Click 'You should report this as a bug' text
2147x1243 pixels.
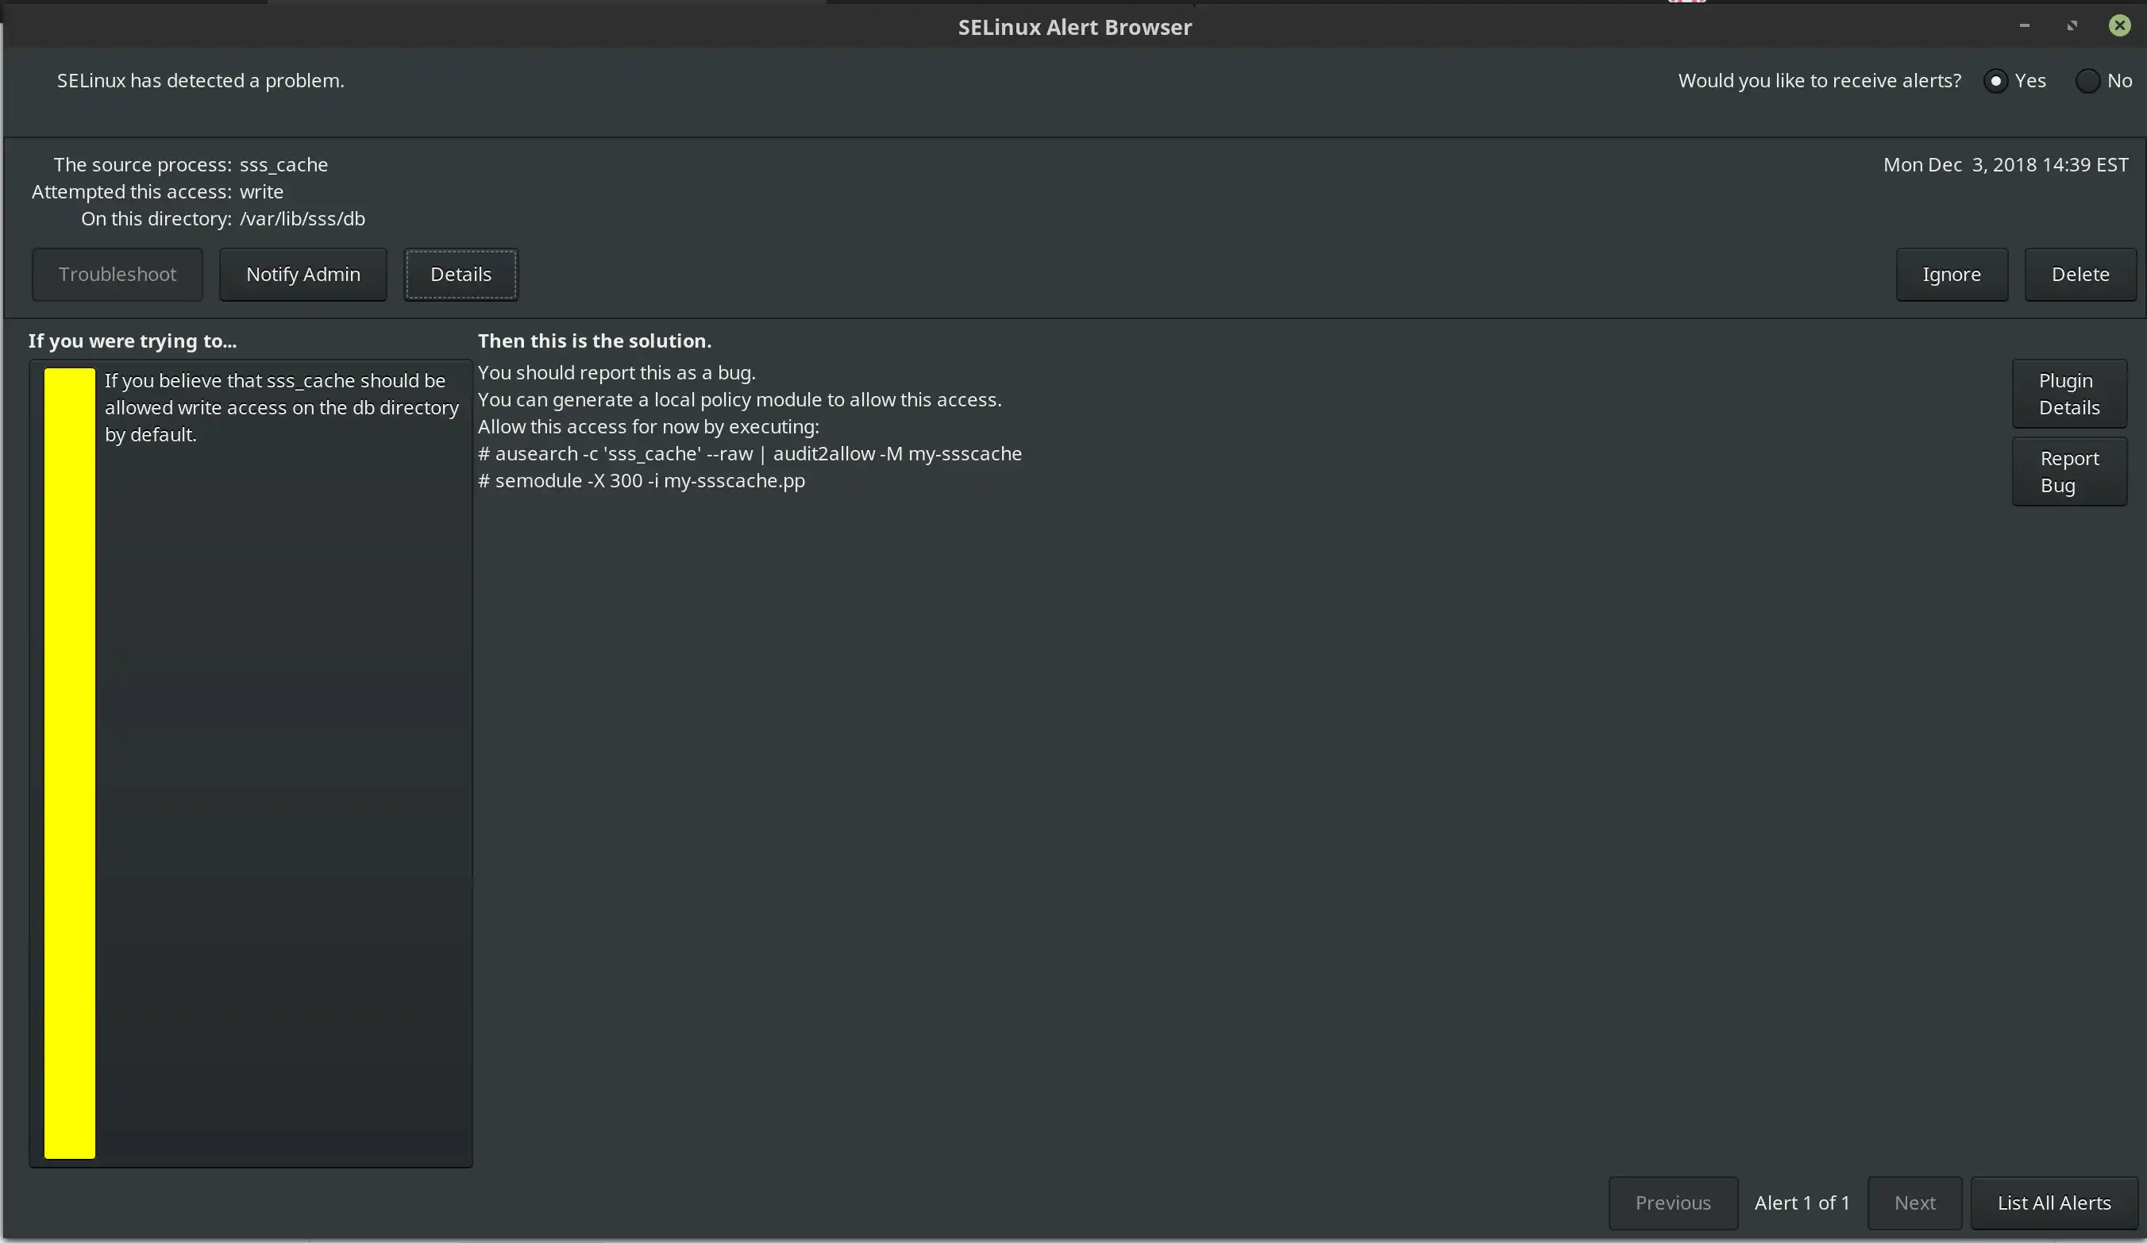click(x=617, y=372)
